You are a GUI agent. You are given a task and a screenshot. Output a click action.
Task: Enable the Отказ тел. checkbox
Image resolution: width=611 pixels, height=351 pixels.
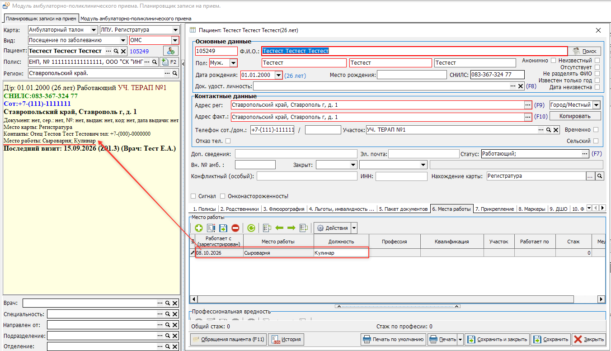coord(228,141)
